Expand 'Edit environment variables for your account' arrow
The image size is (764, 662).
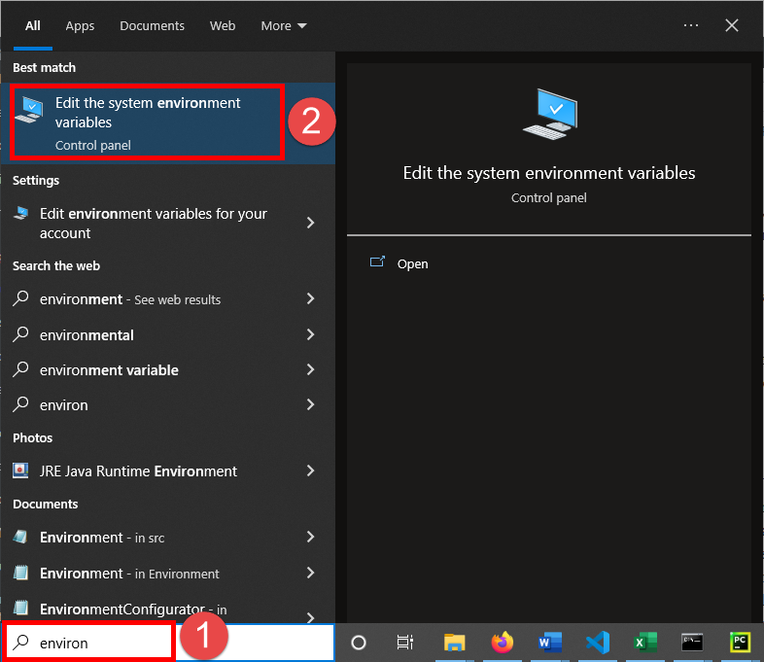(310, 223)
